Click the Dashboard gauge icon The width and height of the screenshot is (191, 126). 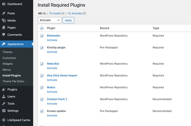(x=4, y=4)
